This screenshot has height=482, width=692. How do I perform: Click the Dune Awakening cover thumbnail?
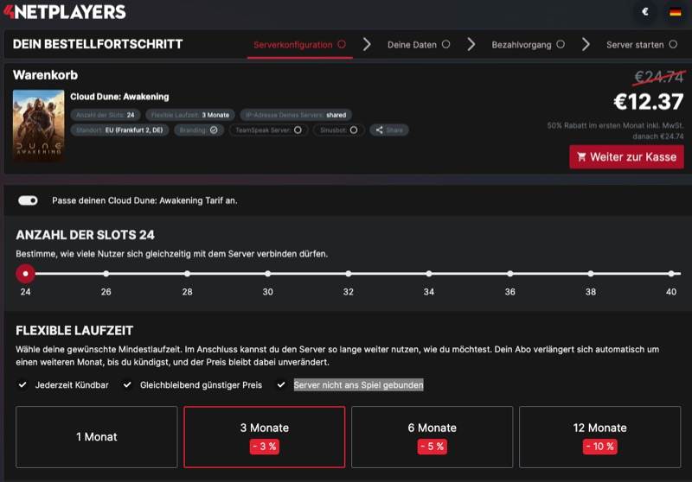(x=38, y=126)
